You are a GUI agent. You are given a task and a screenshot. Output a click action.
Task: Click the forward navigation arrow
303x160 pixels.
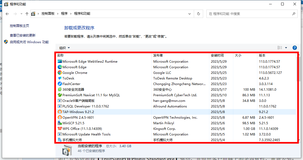15,14
